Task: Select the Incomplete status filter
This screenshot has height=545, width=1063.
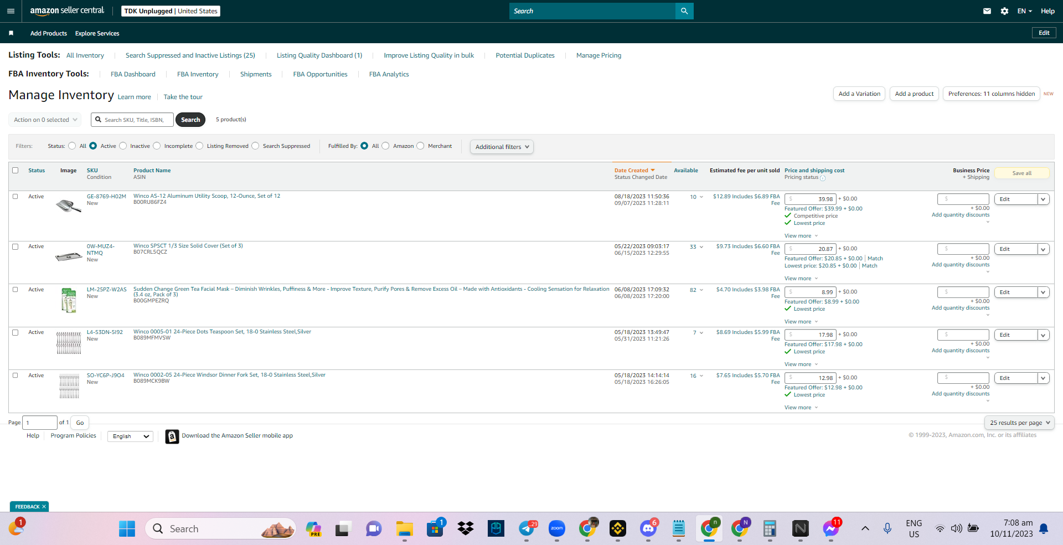Action: pos(157,146)
